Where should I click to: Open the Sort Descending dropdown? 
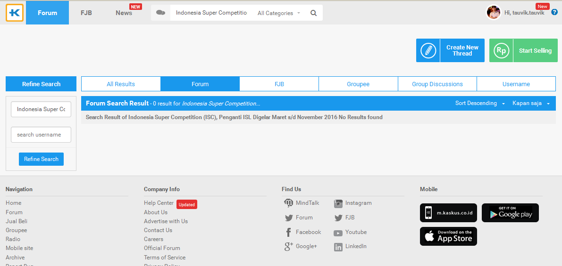click(x=480, y=103)
